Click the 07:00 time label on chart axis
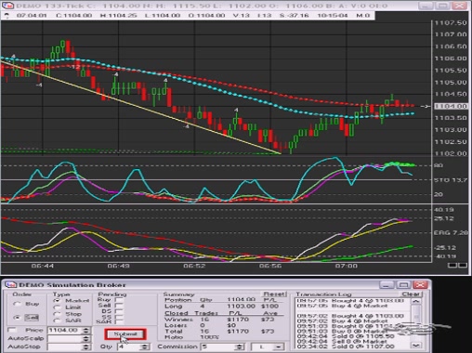472x353 pixels. tap(347, 266)
